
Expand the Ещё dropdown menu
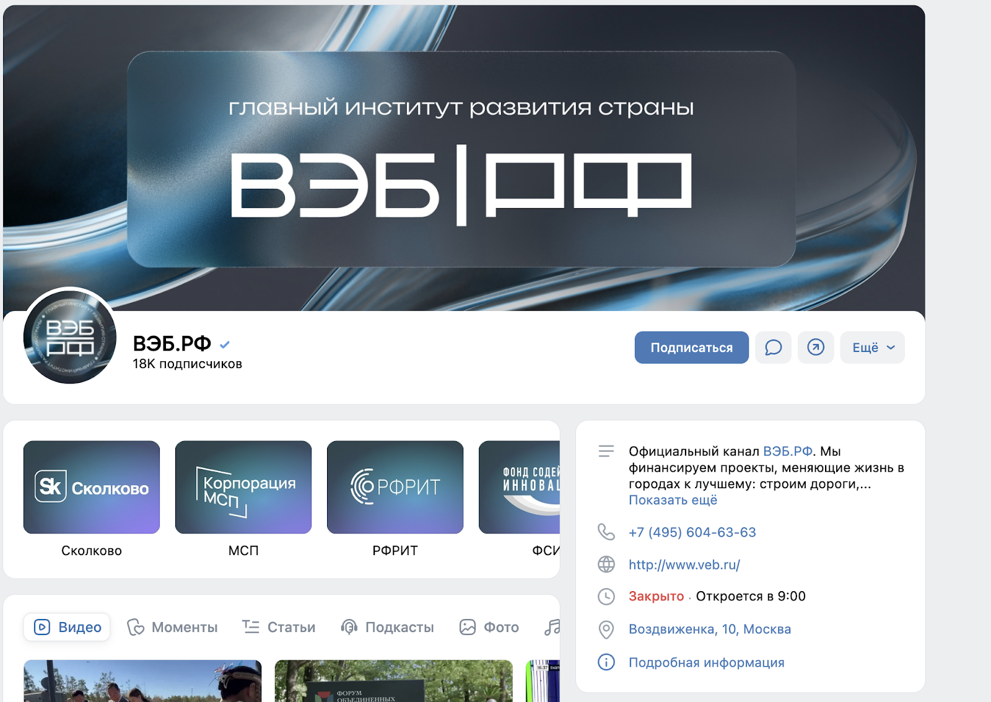[872, 348]
